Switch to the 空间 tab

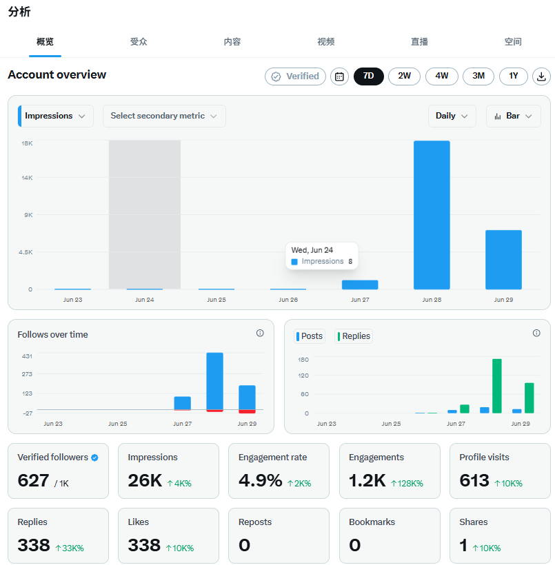click(x=513, y=42)
